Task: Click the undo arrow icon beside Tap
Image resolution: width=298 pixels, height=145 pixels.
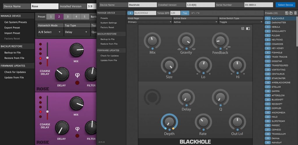Action: pos(193,13)
